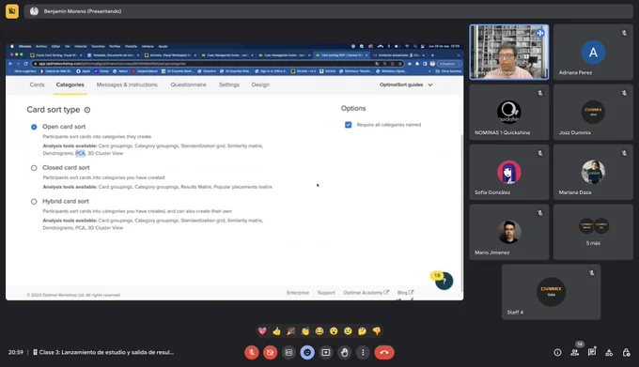Select Mario Jimenez's participant tile
639x367 pixels.
click(509, 232)
